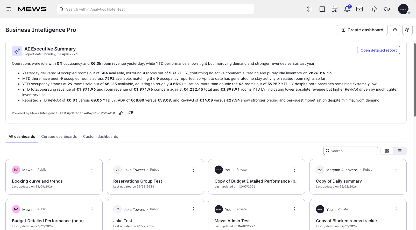Click 'Last updated on 20/02/2026' text

pyautogui.click(x=32, y=226)
